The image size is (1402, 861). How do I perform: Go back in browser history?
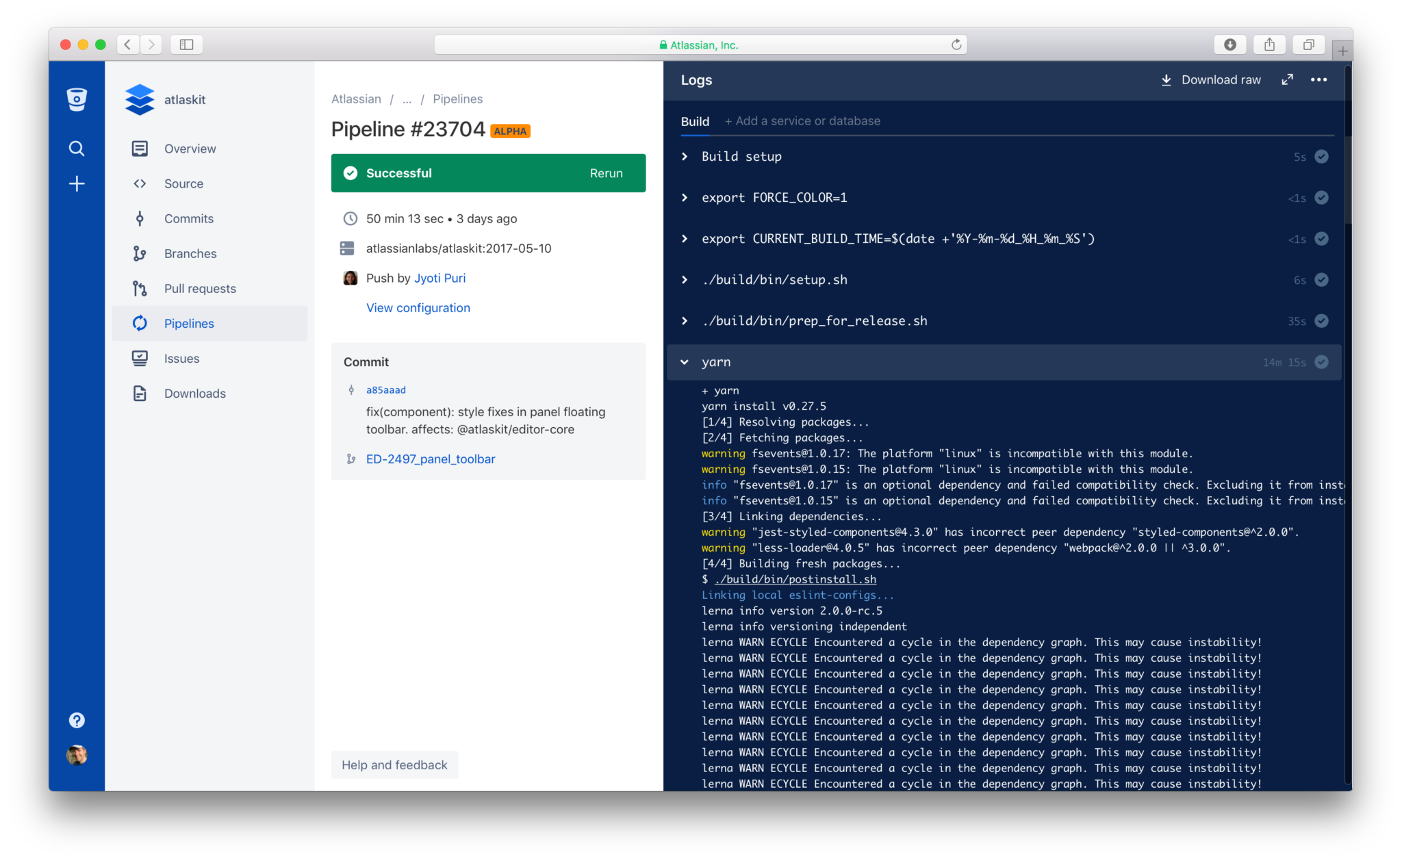coord(127,44)
